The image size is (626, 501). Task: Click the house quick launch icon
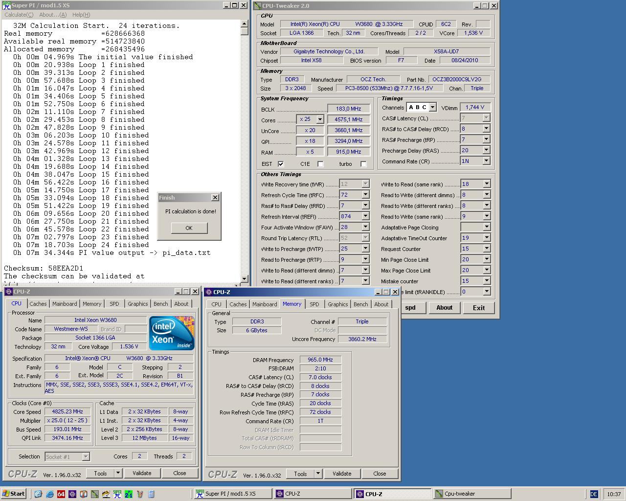[106, 494]
